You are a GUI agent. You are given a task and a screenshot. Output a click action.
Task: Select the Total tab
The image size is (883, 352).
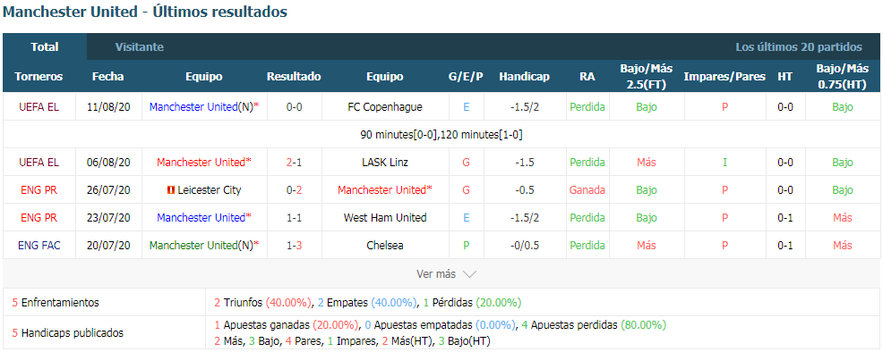(45, 47)
